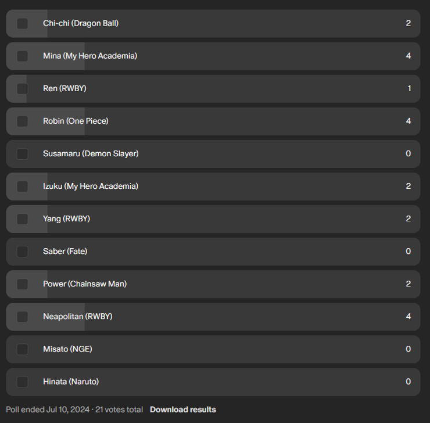Enable the Saber (Fate) checkbox
430x423 pixels.
click(22, 252)
